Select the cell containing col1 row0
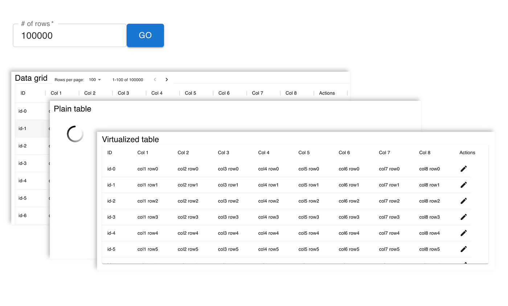This screenshot has width=508, height=306. 148,169
